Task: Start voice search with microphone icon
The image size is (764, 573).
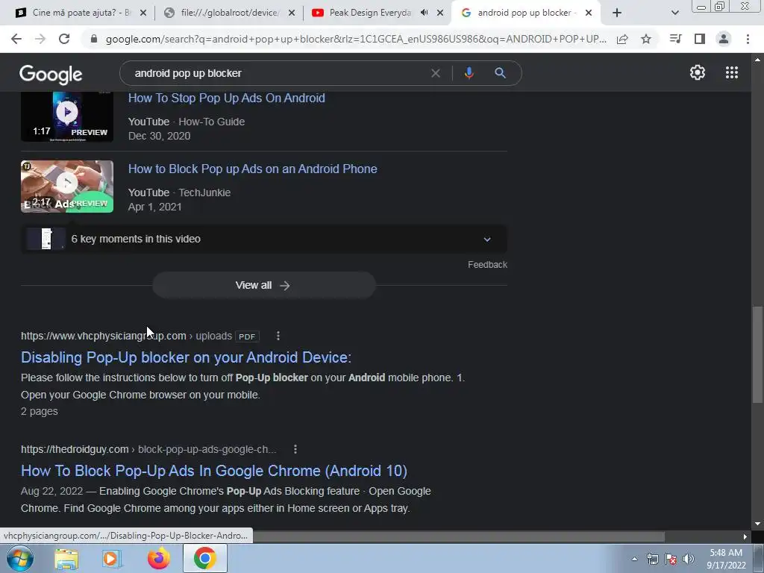Action: click(x=469, y=73)
